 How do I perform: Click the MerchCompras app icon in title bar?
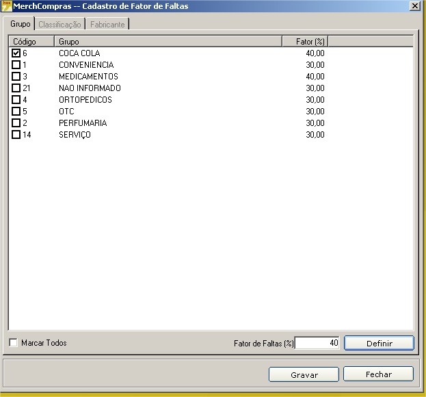(6, 6)
